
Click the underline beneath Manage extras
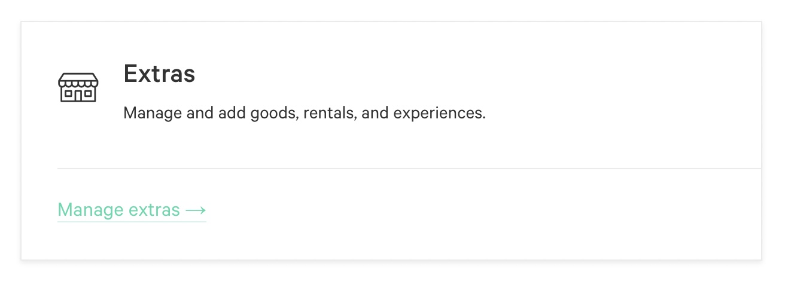[132, 221]
